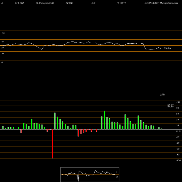Click the MR axis label -40
Viewport: 182px width, 182px height.
pyautogui.click(x=178, y=143)
